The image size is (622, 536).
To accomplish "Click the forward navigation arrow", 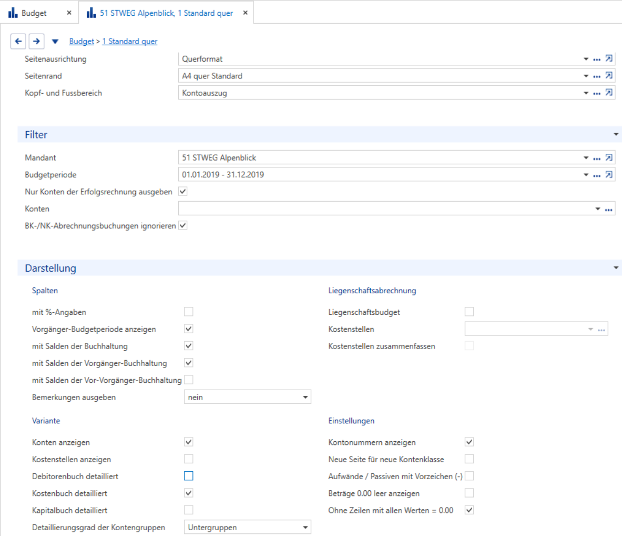I will coord(36,41).
